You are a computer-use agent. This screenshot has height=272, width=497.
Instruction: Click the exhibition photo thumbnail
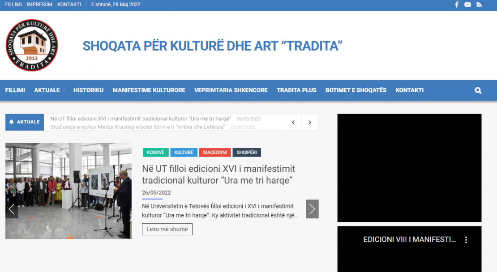pos(68,191)
